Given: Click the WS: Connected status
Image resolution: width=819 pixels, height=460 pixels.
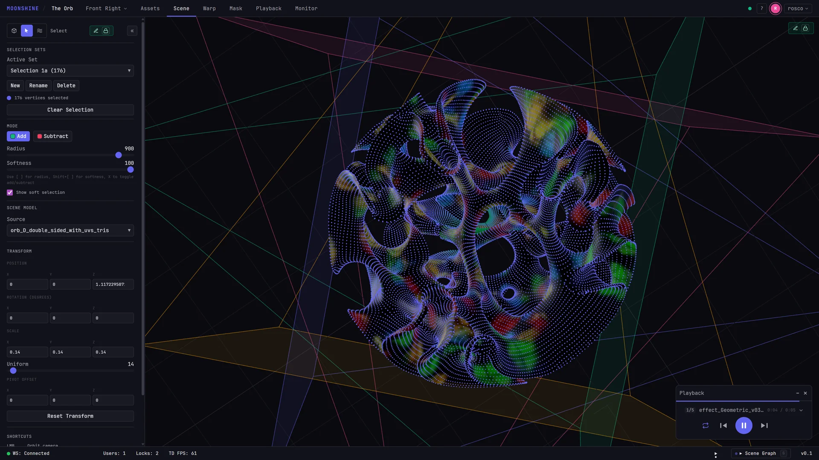Looking at the screenshot, I should pos(28,454).
